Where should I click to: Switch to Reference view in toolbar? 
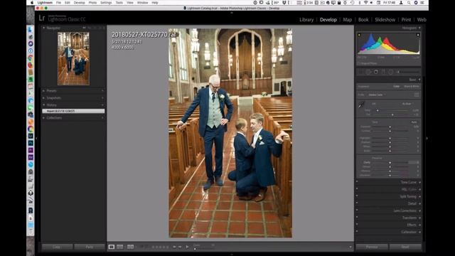pyautogui.click(x=120, y=247)
